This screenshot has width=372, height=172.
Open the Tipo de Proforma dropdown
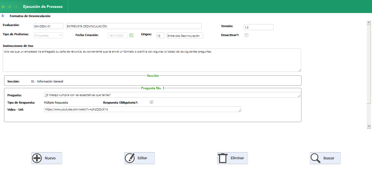(x=48, y=35)
